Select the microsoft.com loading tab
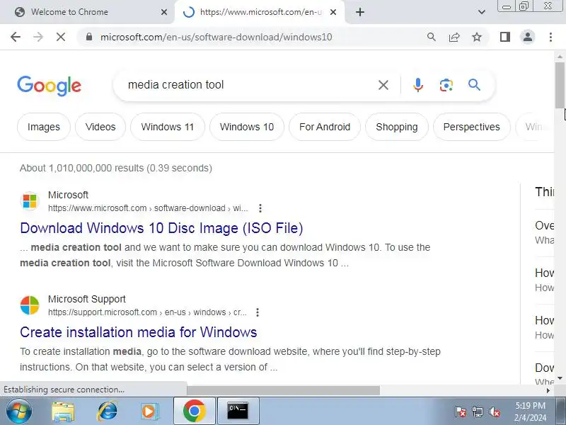This screenshot has height=425, width=566. [260, 12]
